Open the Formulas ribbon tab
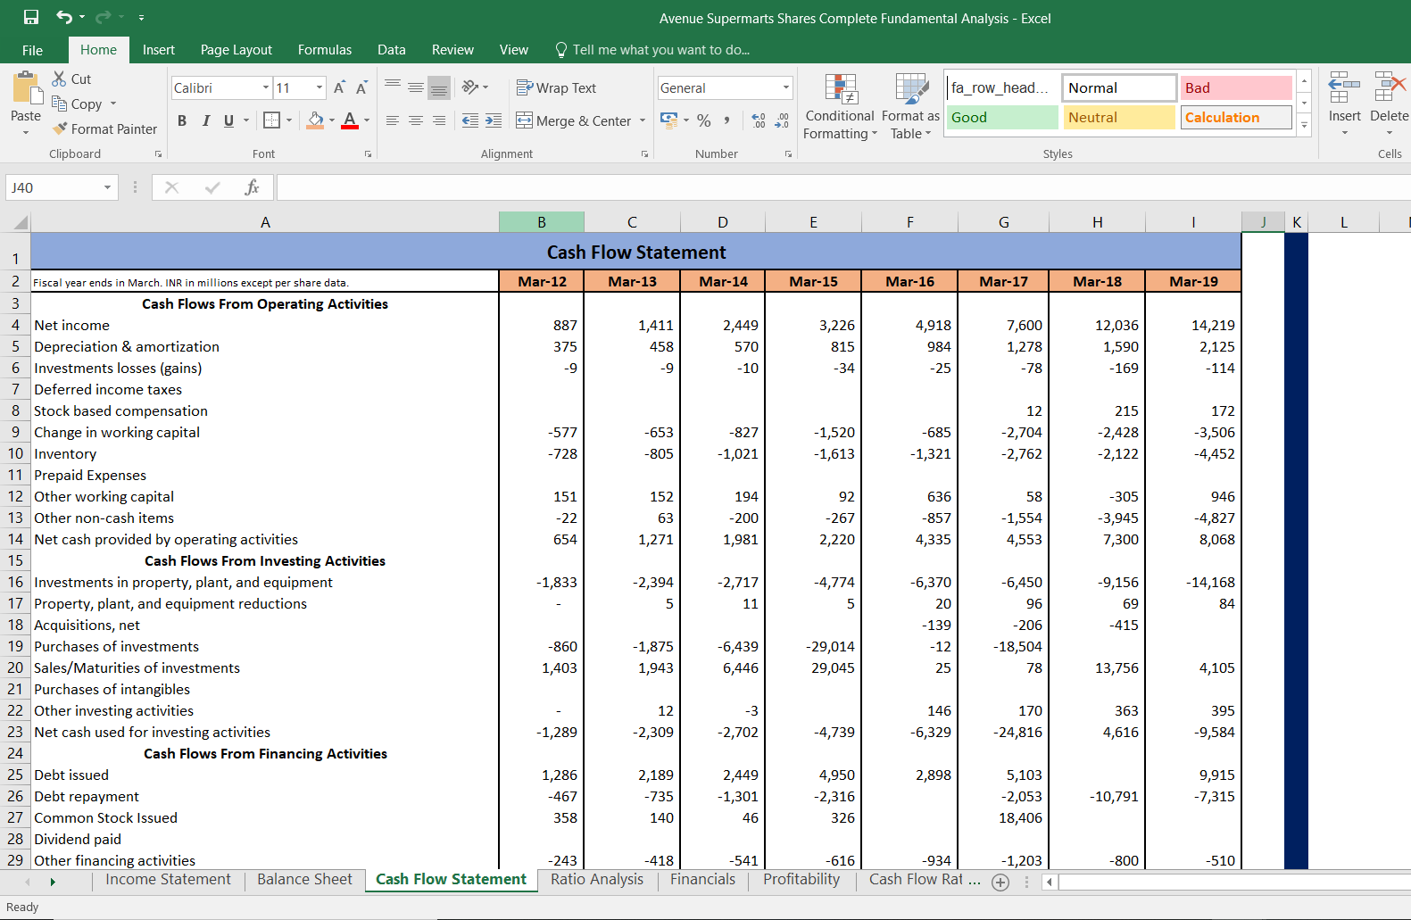Image resolution: width=1411 pixels, height=920 pixels. click(325, 50)
